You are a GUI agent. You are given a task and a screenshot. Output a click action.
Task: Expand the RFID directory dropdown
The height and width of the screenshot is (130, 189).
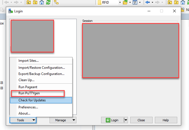coord(120,3)
